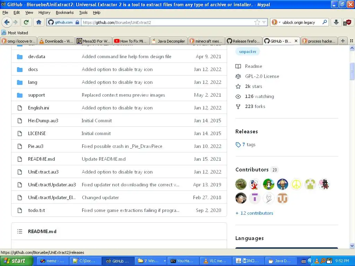
Task: Click the padlock security icon in address bar
Action: (77, 22)
